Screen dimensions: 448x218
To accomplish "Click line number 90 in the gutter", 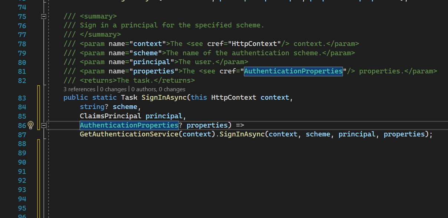I will [22, 162].
